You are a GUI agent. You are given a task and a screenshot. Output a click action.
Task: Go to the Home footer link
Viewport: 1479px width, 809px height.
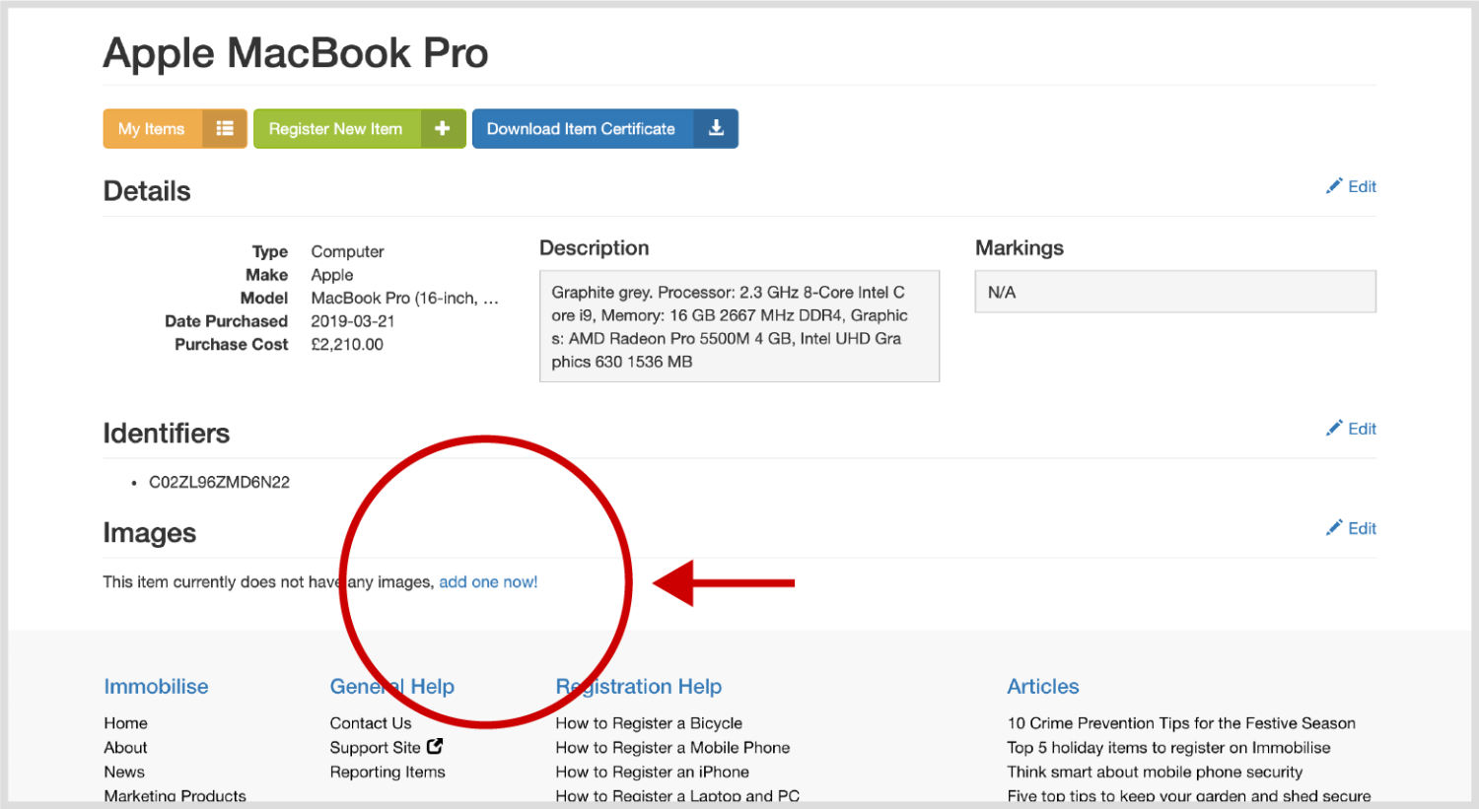[126, 723]
